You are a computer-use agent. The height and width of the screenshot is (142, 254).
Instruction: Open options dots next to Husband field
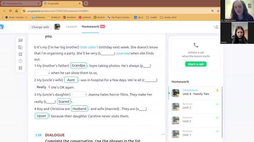click(89, 109)
